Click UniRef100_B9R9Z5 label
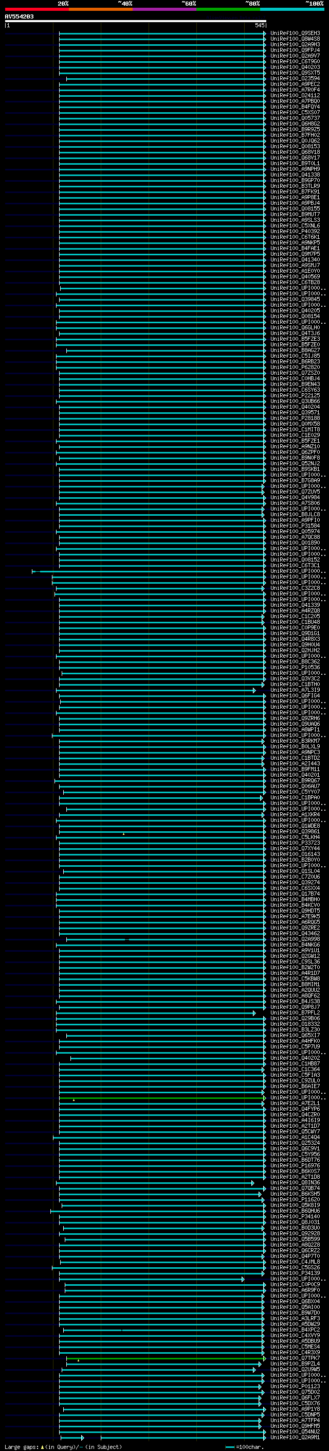 295,130
